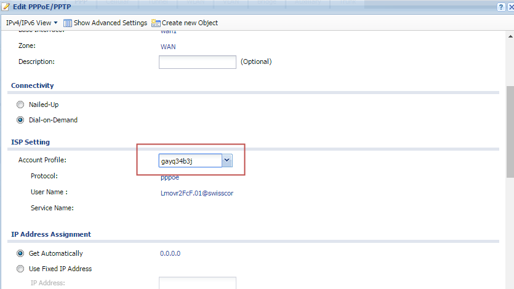Click the Create new Object text label
This screenshot has height=289, width=514.
click(x=190, y=23)
